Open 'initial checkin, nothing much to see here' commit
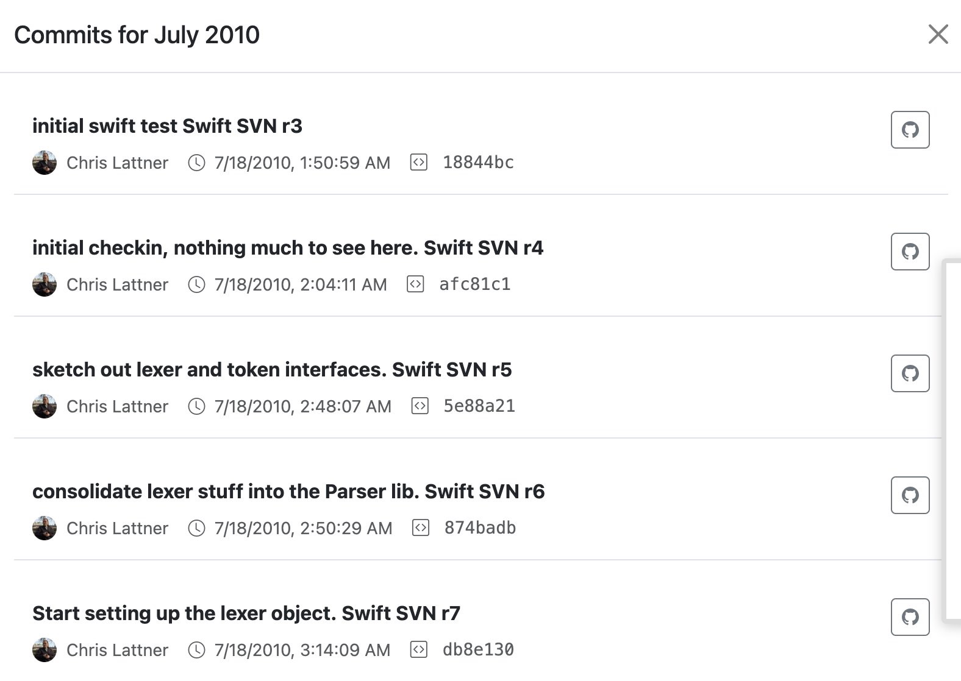The image size is (961, 681). click(x=288, y=248)
